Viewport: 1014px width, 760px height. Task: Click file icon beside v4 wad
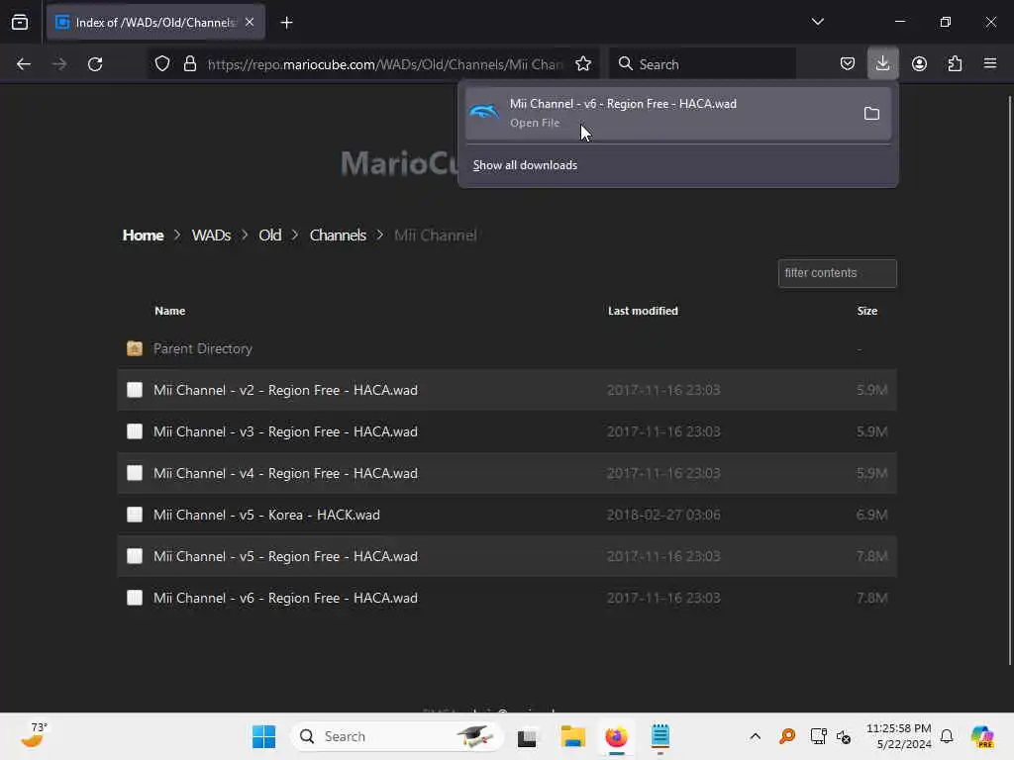coord(135,473)
